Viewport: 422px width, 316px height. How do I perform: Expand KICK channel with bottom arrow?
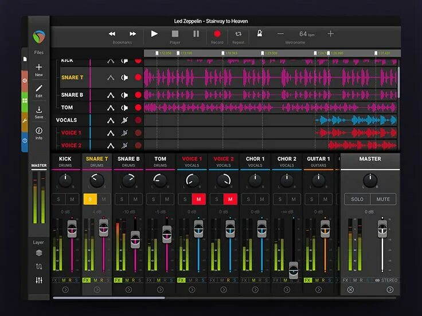(65, 290)
